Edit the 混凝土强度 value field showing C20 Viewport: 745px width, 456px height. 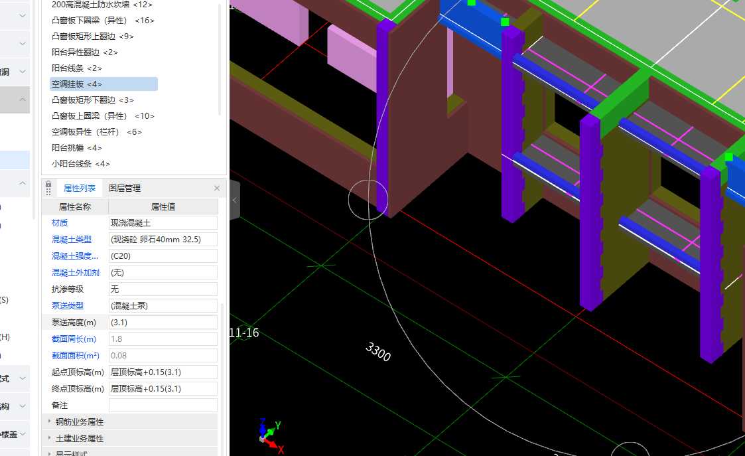tap(163, 256)
